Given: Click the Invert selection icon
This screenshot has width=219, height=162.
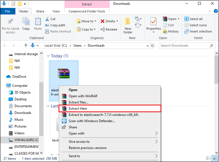Looking at the screenshot, I should 186,31.
